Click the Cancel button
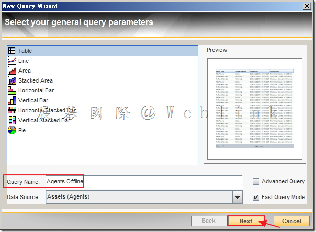This screenshot has height=232, width=316. click(x=291, y=221)
